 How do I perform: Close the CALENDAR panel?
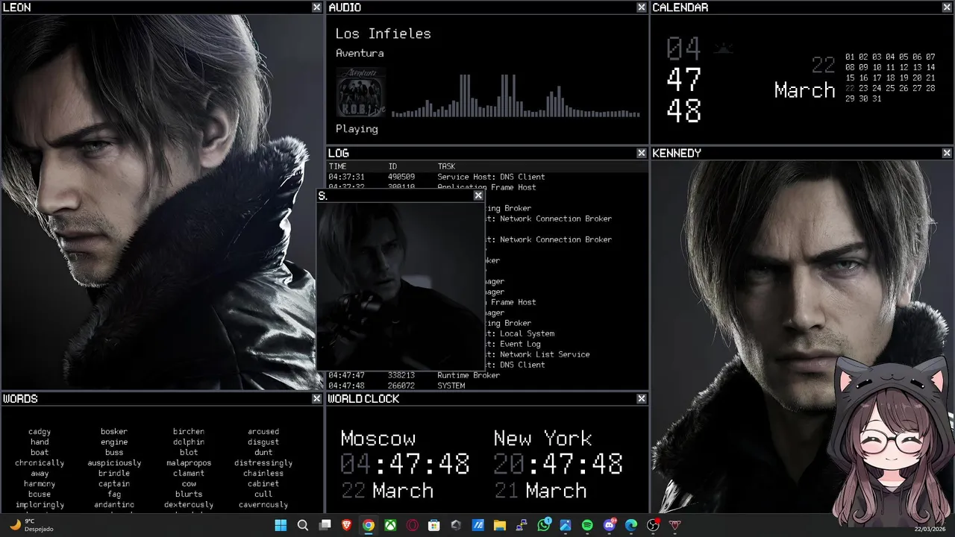pyautogui.click(x=947, y=7)
